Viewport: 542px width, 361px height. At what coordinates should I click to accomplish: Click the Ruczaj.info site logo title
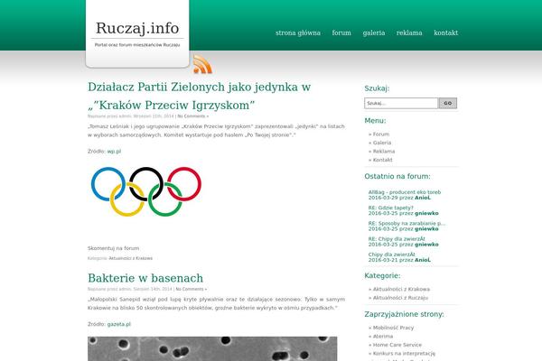tap(137, 28)
